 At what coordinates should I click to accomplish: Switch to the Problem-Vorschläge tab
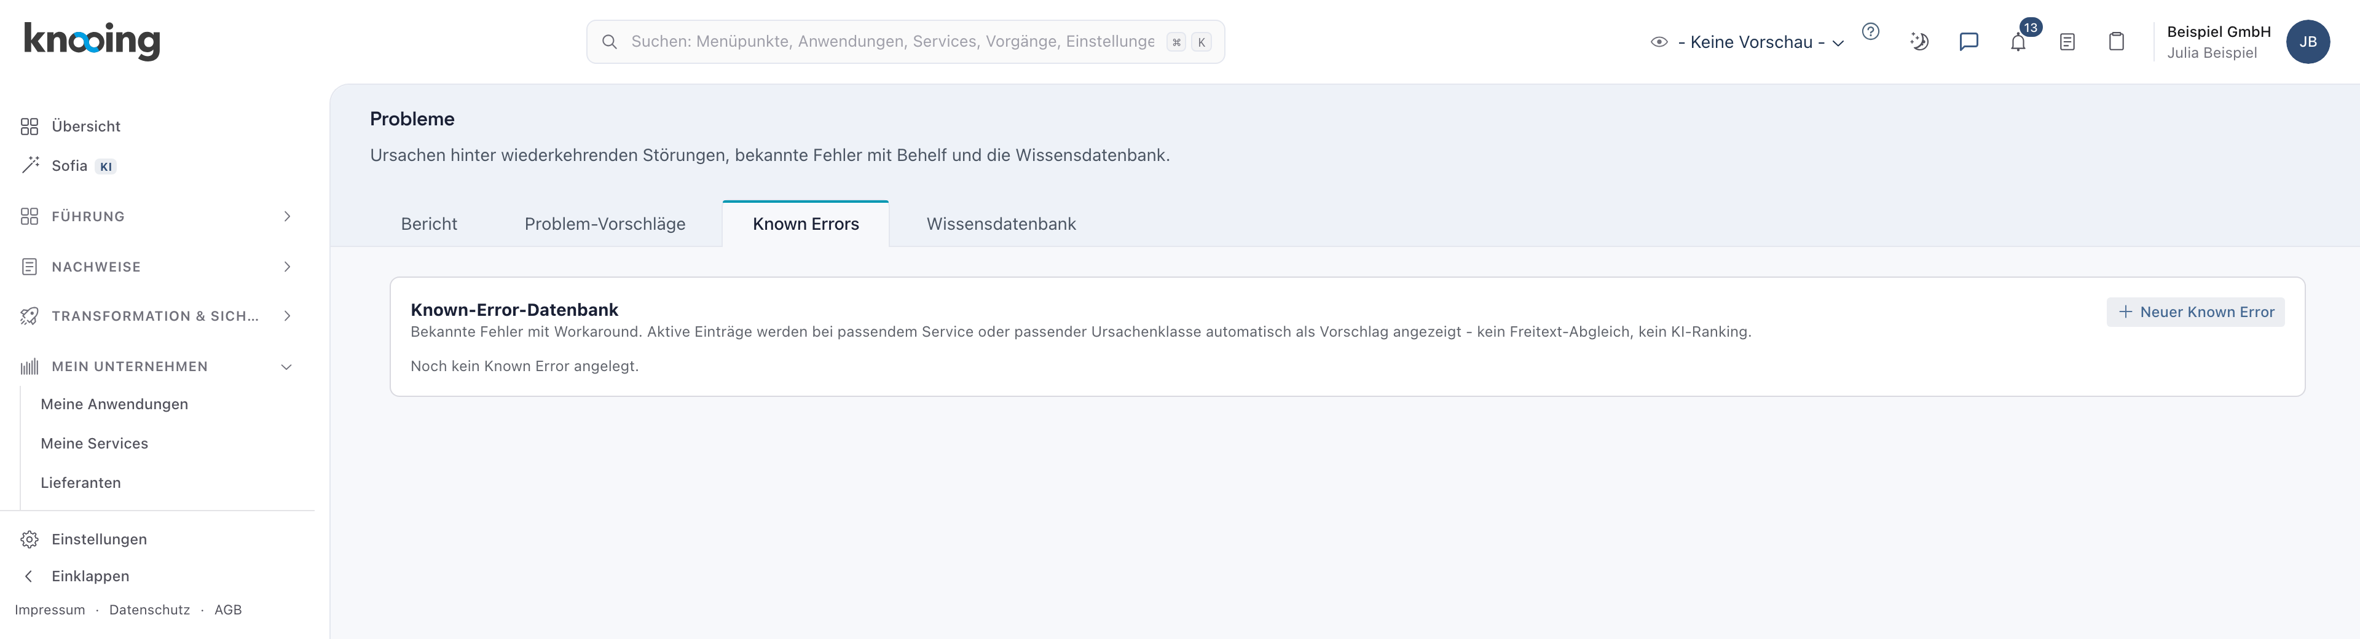point(605,224)
